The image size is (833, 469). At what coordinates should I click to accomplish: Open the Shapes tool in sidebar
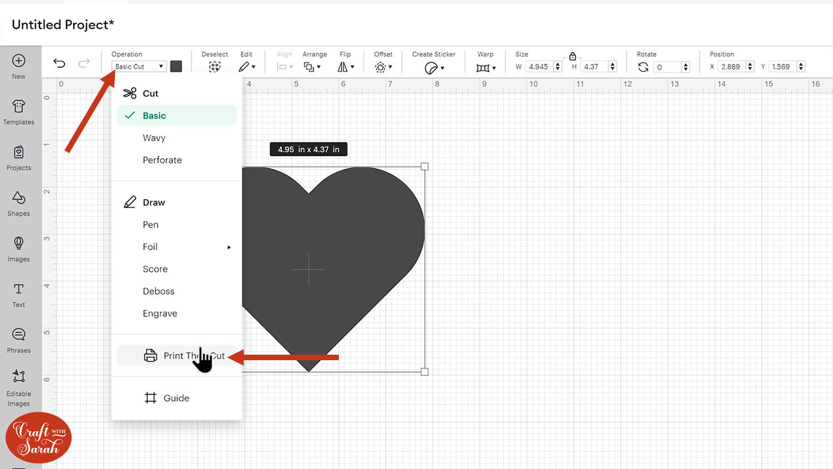19,203
